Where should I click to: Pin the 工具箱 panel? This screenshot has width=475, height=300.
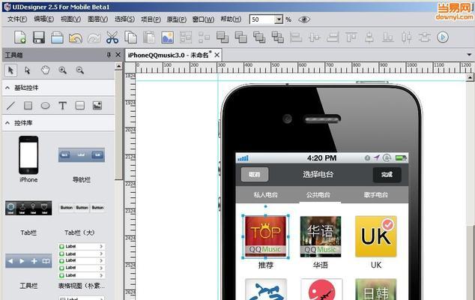click(x=109, y=55)
